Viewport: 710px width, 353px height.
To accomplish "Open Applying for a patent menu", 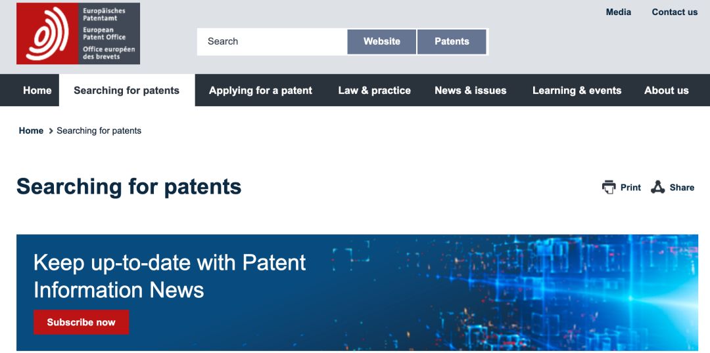I will 260,91.
